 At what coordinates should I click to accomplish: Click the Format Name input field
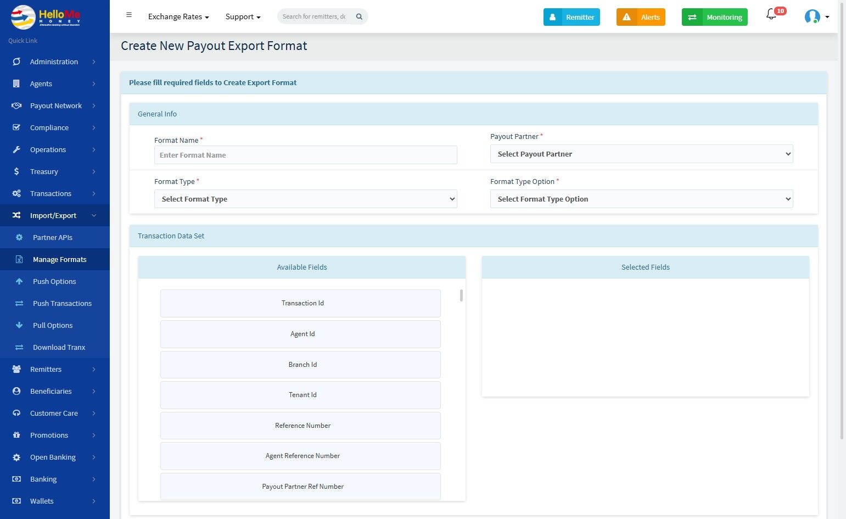pyautogui.click(x=305, y=155)
